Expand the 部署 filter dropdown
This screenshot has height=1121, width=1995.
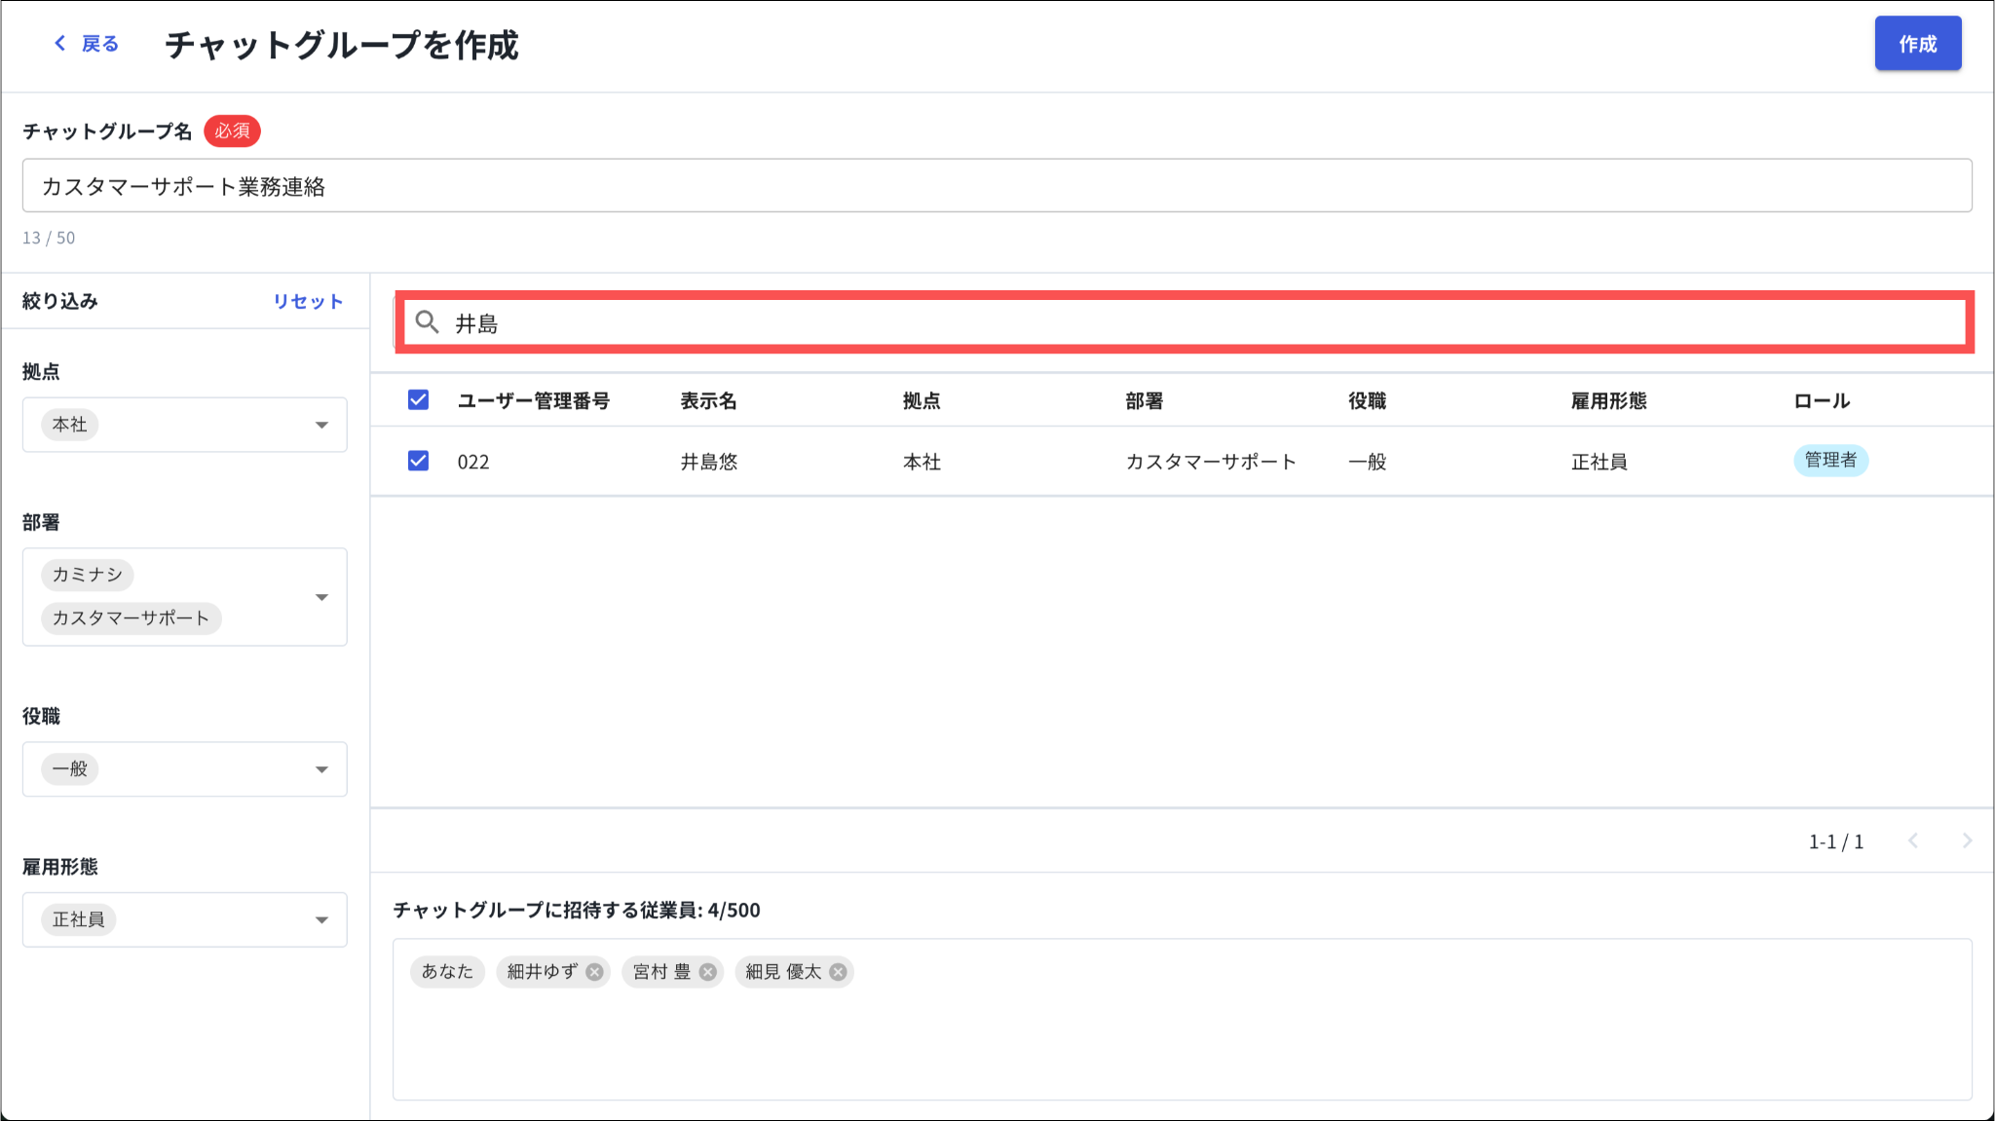tap(321, 597)
